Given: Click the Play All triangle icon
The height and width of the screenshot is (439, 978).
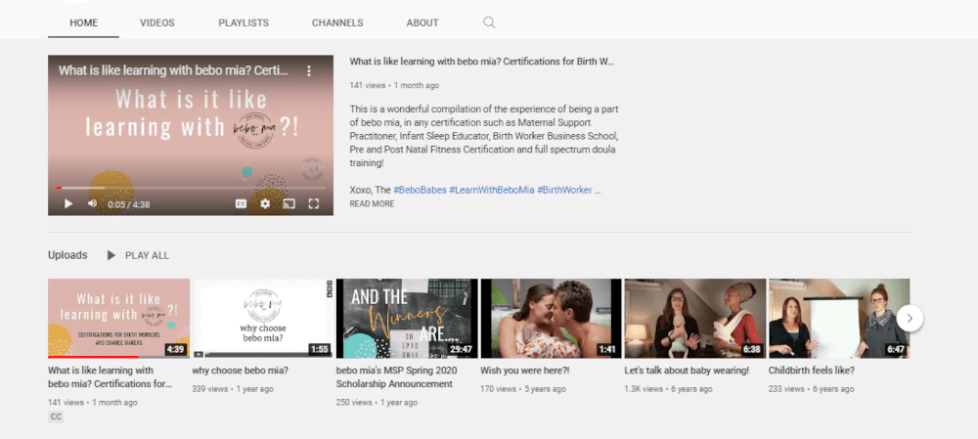Looking at the screenshot, I should [x=111, y=255].
